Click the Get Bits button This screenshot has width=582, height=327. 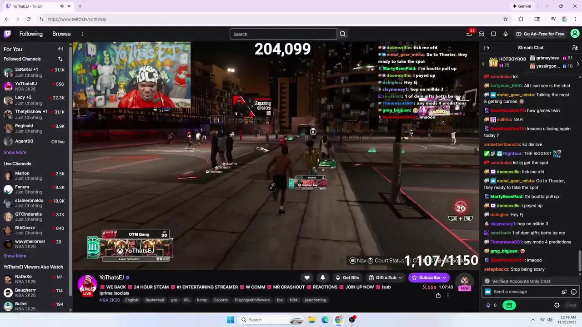347,277
